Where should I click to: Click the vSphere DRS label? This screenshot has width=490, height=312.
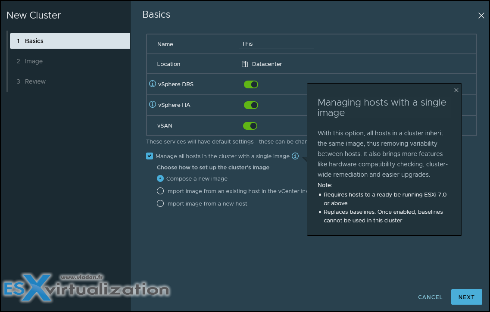click(x=176, y=84)
